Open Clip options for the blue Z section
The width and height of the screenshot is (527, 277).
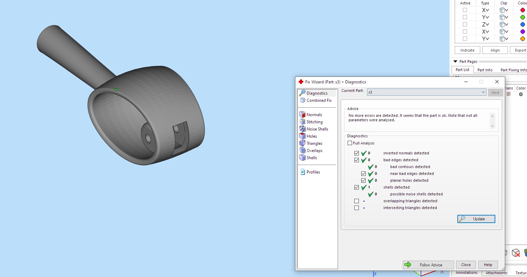click(x=504, y=25)
